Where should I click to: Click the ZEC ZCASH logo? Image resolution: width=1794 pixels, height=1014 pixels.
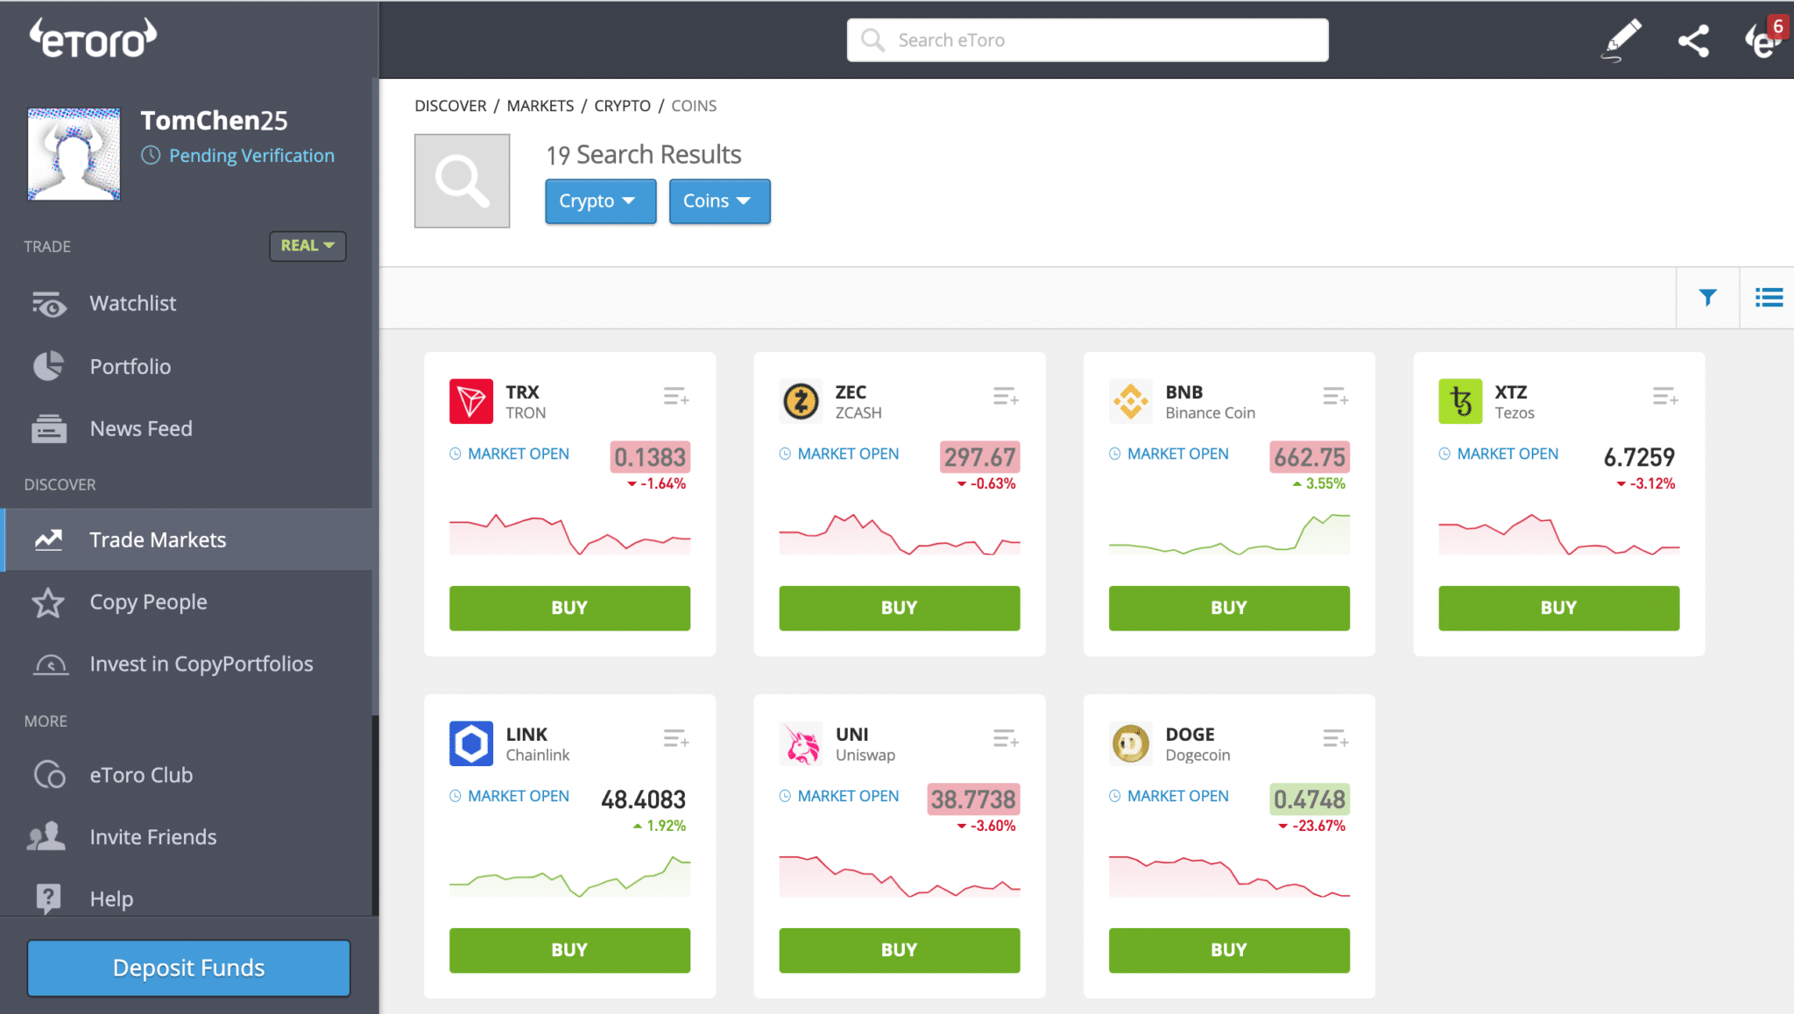[x=801, y=401]
